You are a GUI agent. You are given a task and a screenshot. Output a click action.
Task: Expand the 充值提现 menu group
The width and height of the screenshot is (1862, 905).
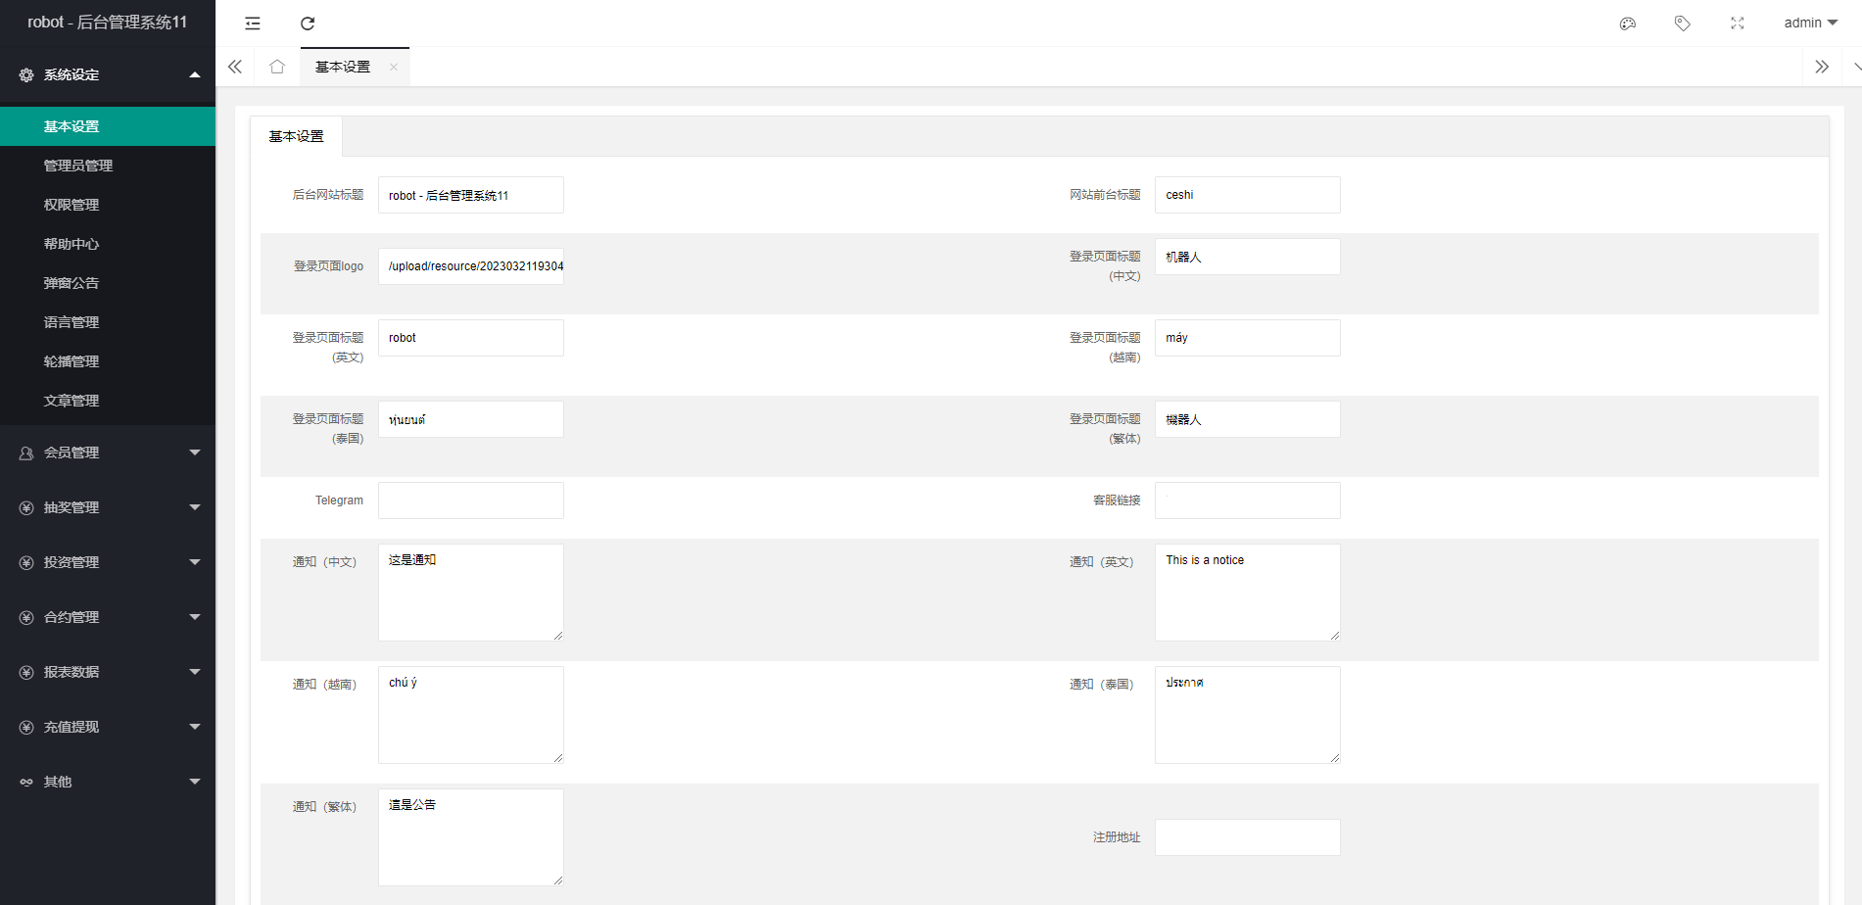[108, 727]
